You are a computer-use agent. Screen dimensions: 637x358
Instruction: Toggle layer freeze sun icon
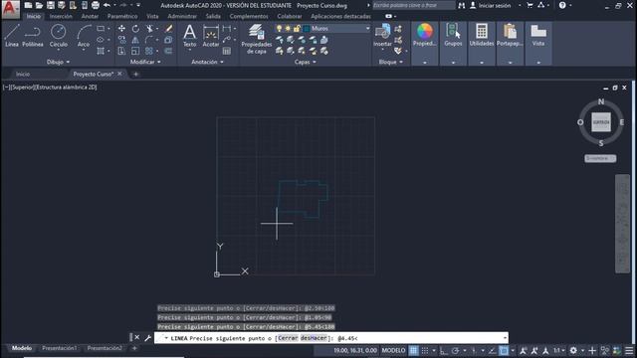coord(288,29)
